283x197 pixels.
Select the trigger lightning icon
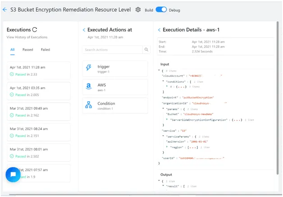tap(88, 67)
